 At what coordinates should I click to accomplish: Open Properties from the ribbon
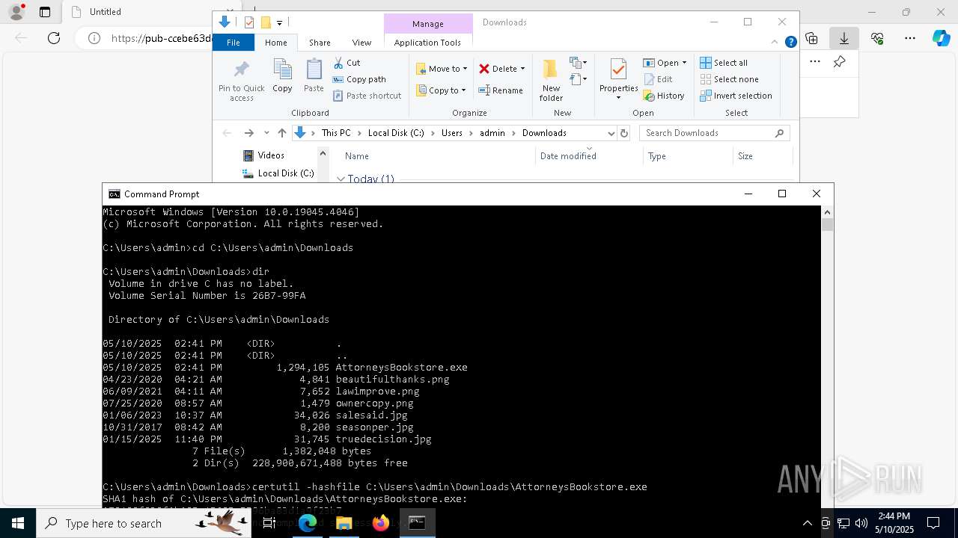tap(618, 80)
